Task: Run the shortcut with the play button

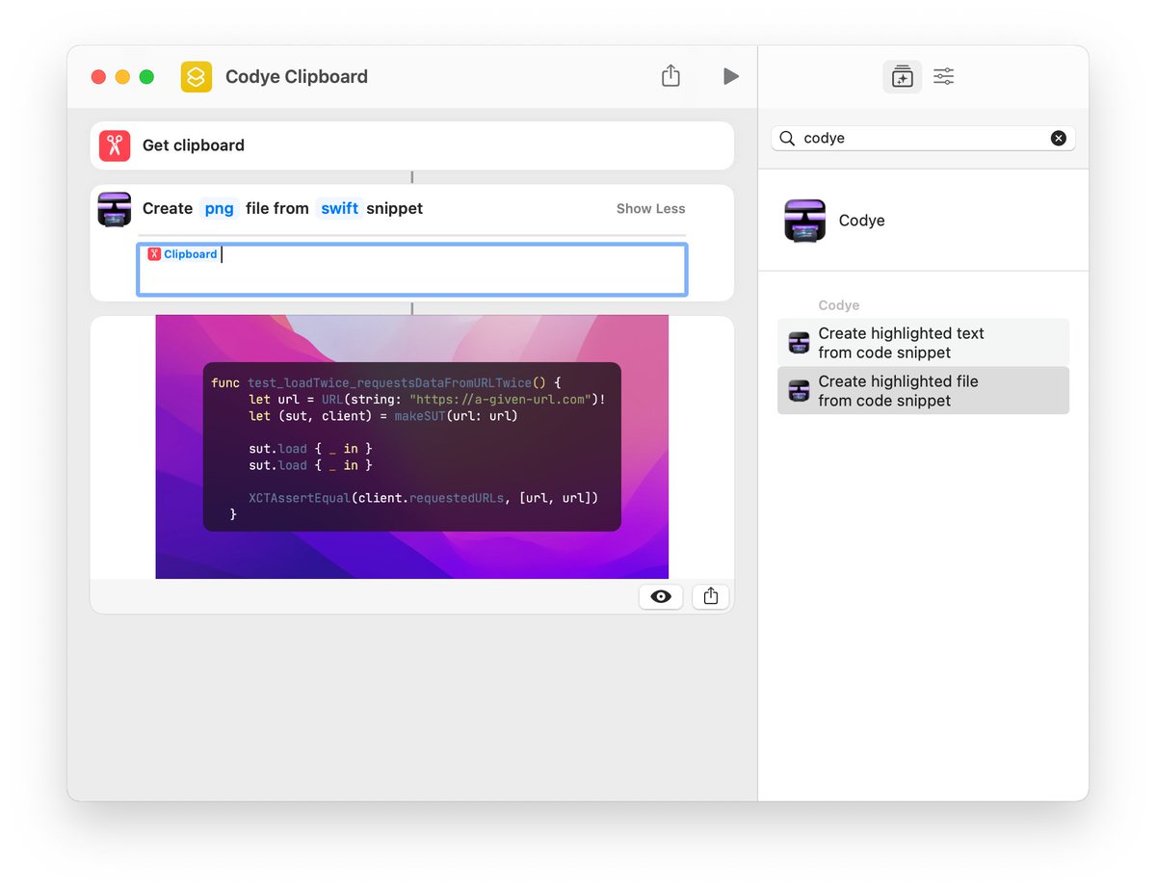Action: coord(731,76)
